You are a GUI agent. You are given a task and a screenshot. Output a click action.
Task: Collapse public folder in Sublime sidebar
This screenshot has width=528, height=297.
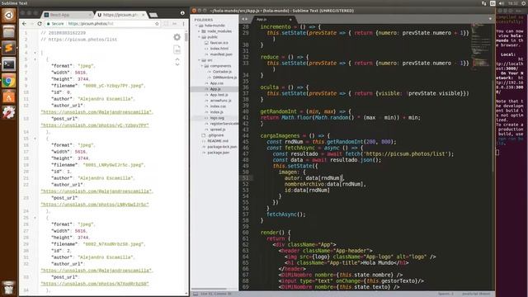(200, 37)
